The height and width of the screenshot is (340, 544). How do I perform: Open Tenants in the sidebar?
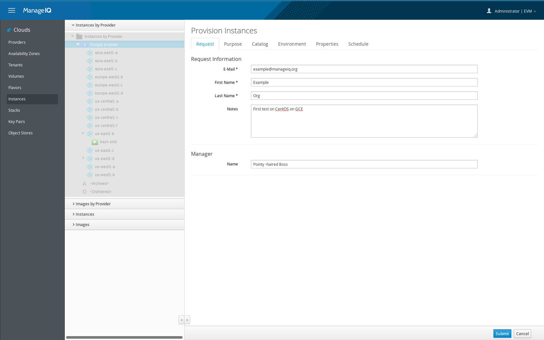[x=32, y=65]
